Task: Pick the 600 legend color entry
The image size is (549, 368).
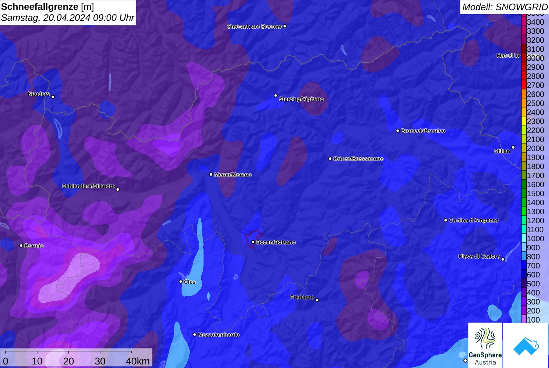Action: [524, 275]
